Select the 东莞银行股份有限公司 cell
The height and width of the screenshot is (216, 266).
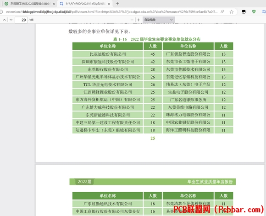pyautogui.click(x=108, y=69)
